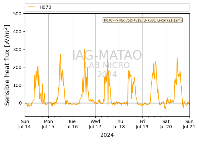Click the Thu Jul-18 date label
Image resolution: width=199 pixels, height=141 pixels.
click(119, 124)
